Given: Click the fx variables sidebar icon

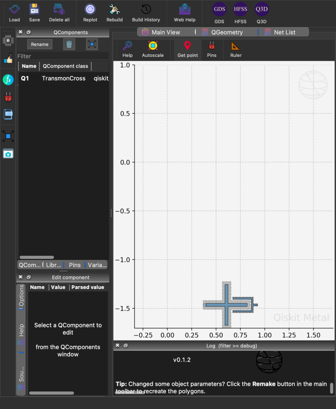Looking at the screenshot, I should (8, 80).
